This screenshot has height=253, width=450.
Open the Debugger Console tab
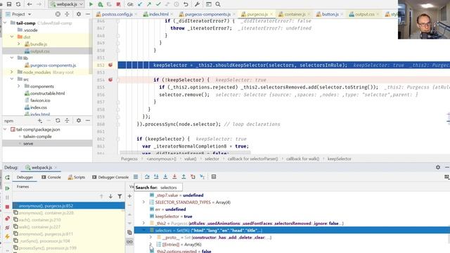point(110,177)
